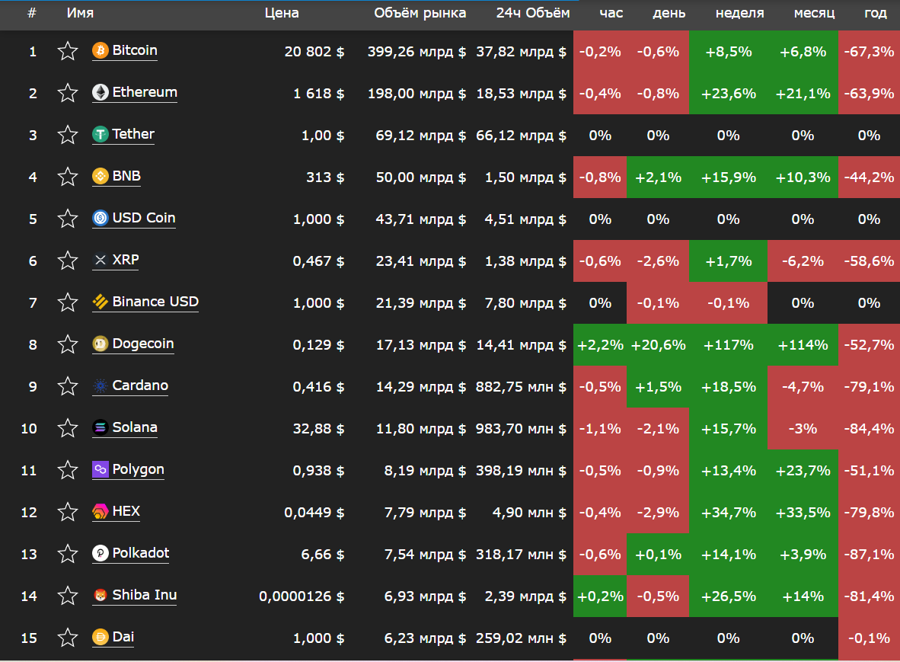The height and width of the screenshot is (662, 900).
Task: Click the Solana logo icon
Action: coord(101,427)
